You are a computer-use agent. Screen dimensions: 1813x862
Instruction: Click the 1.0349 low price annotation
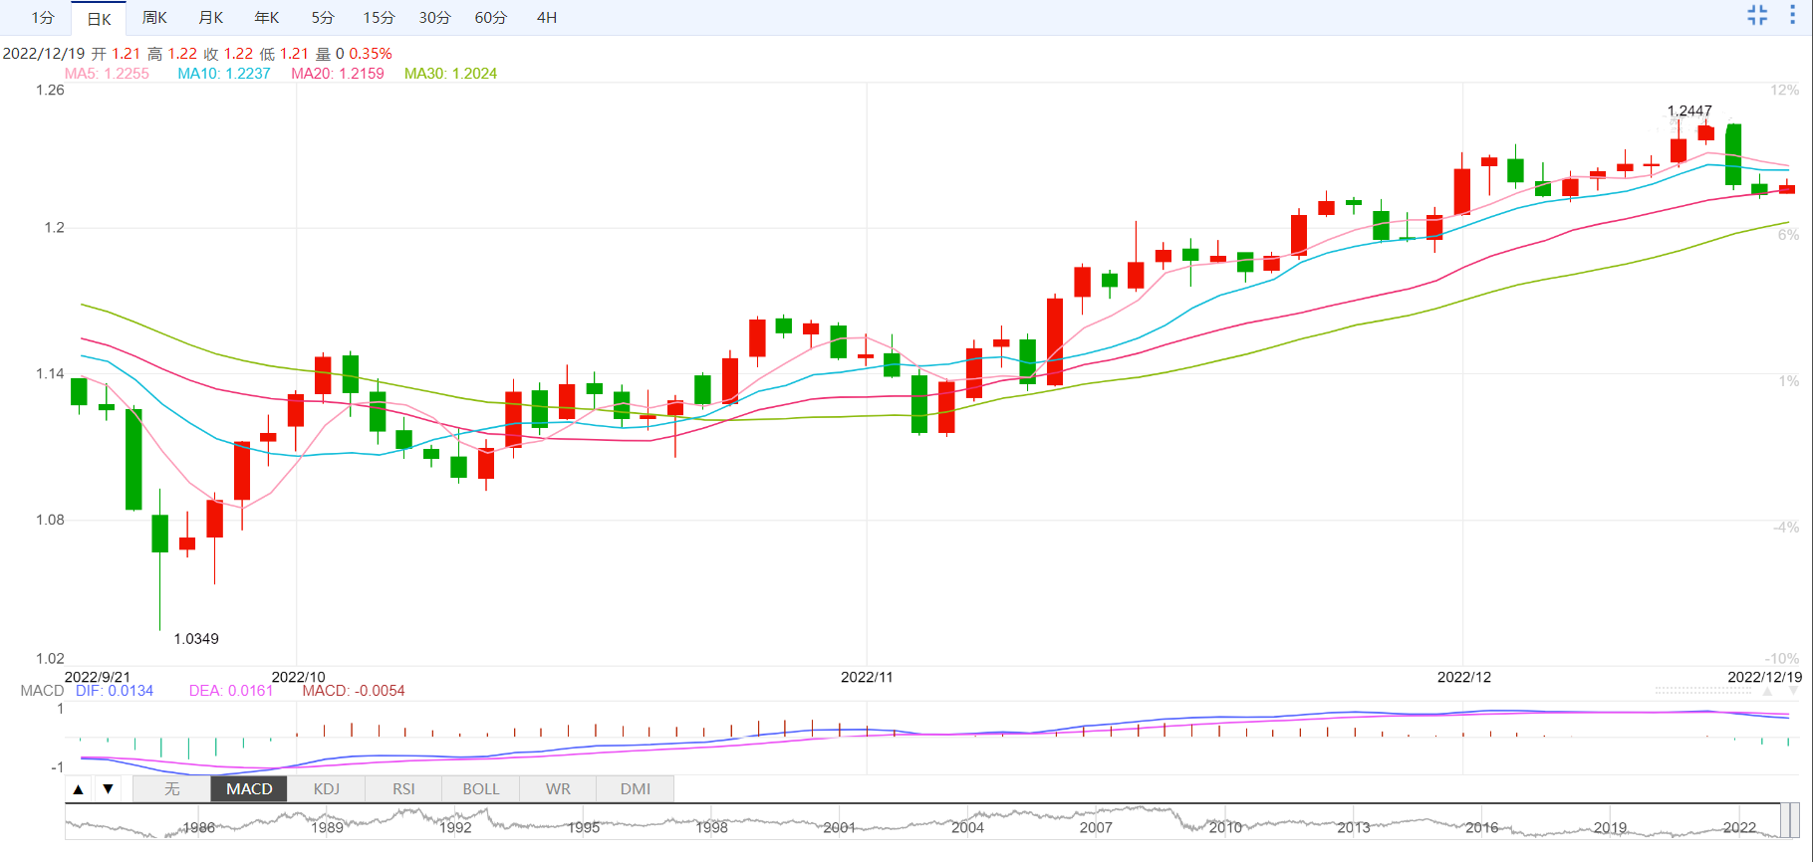196,639
